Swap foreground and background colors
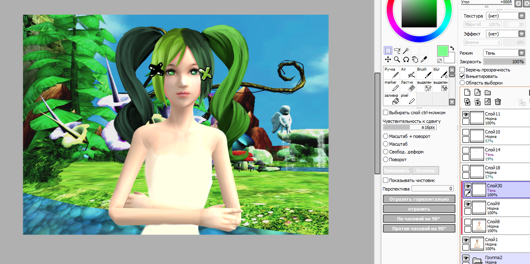The image size is (530, 264). (x=452, y=48)
